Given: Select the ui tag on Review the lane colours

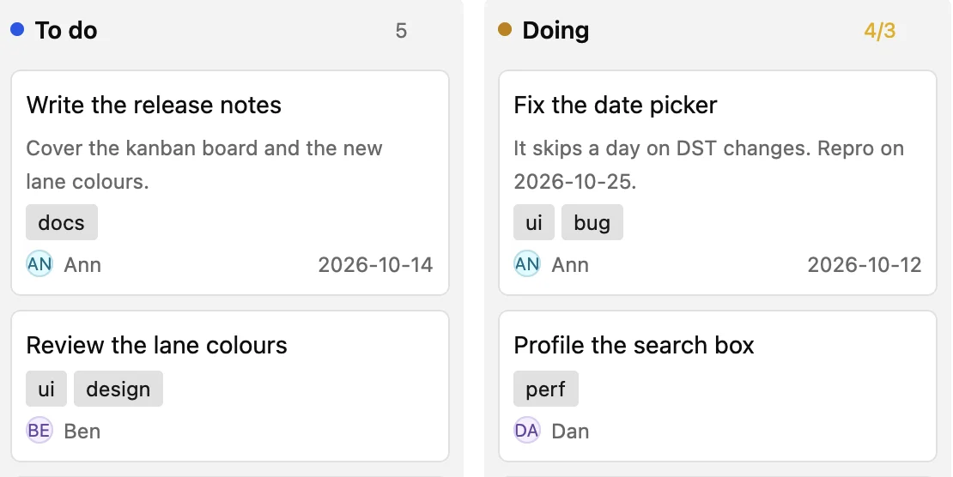Looking at the screenshot, I should coord(46,389).
